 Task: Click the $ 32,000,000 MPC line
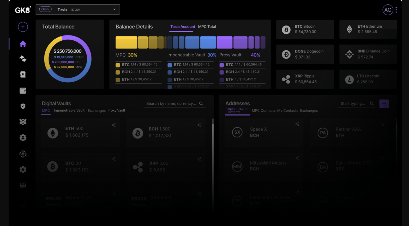68,67
